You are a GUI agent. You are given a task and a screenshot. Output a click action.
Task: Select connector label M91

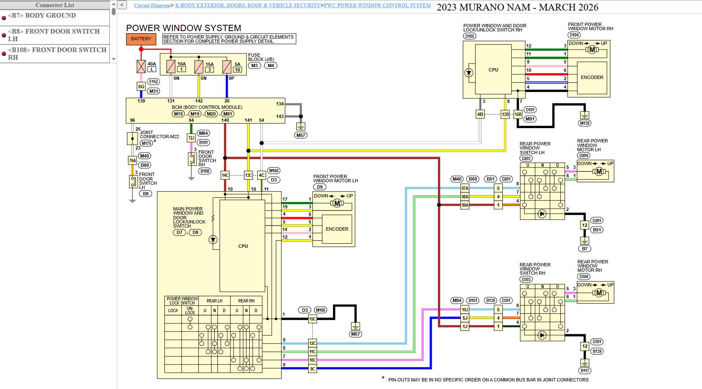coord(530,119)
